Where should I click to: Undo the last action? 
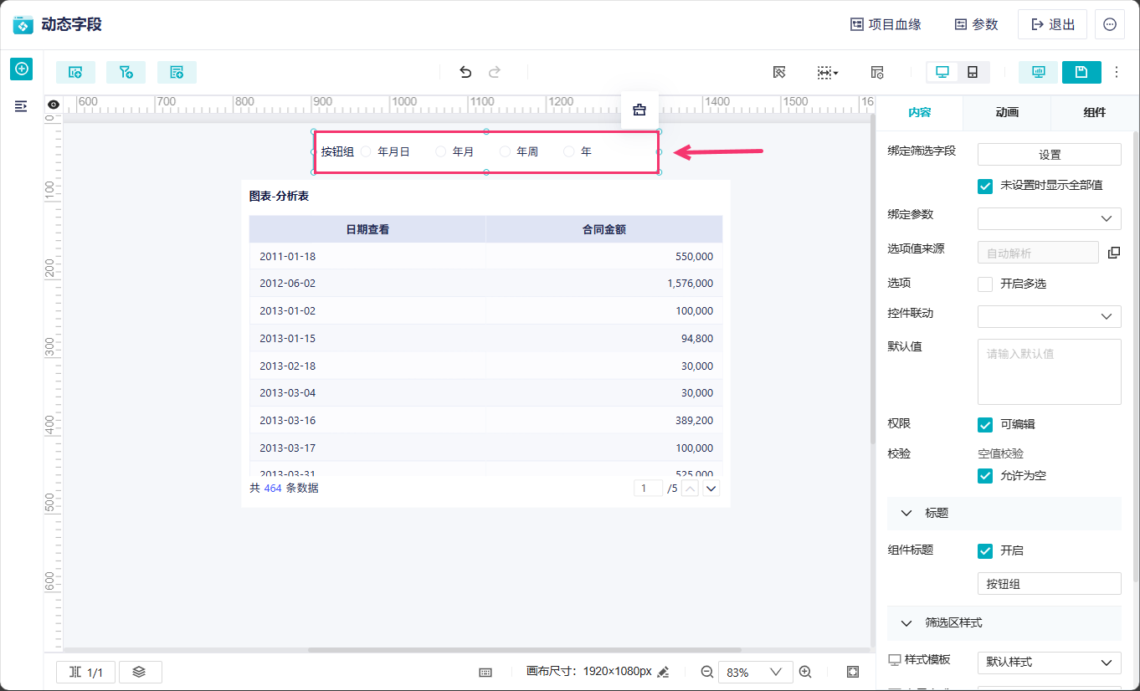pyautogui.click(x=465, y=73)
